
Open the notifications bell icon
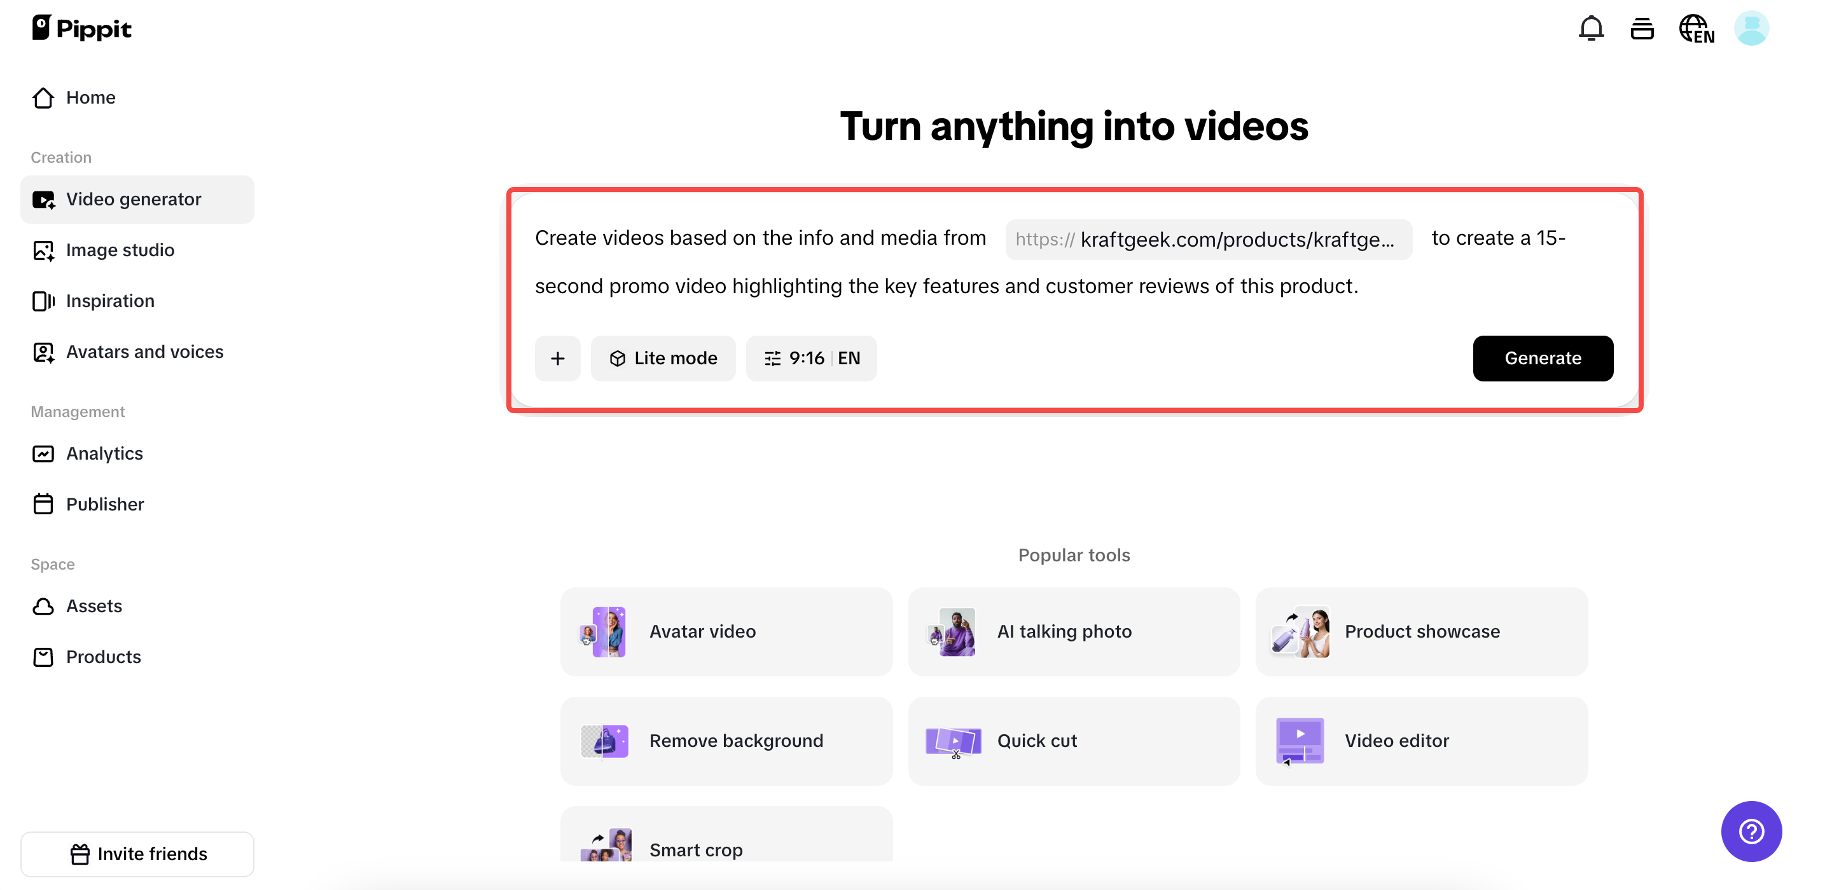tap(1591, 29)
